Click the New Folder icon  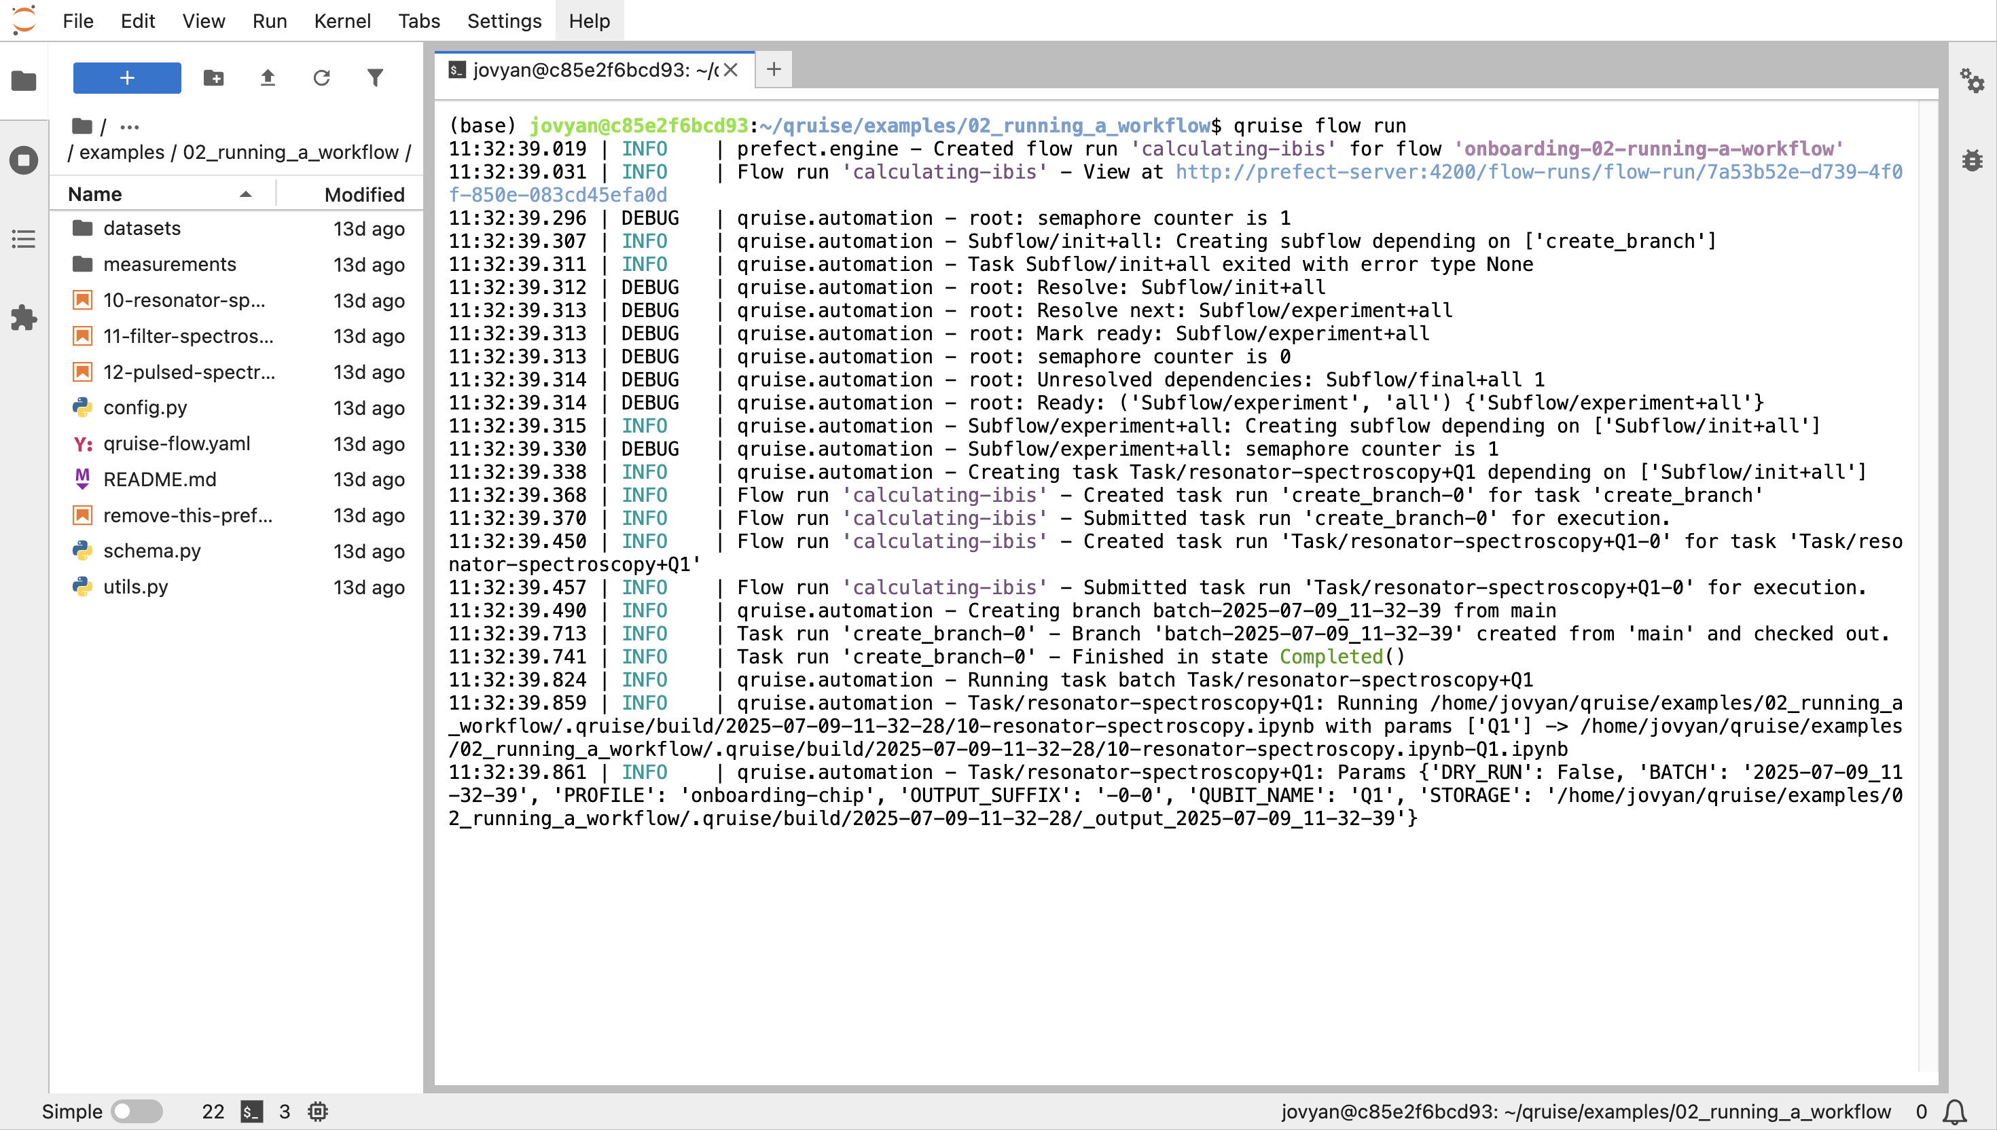[x=213, y=77]
